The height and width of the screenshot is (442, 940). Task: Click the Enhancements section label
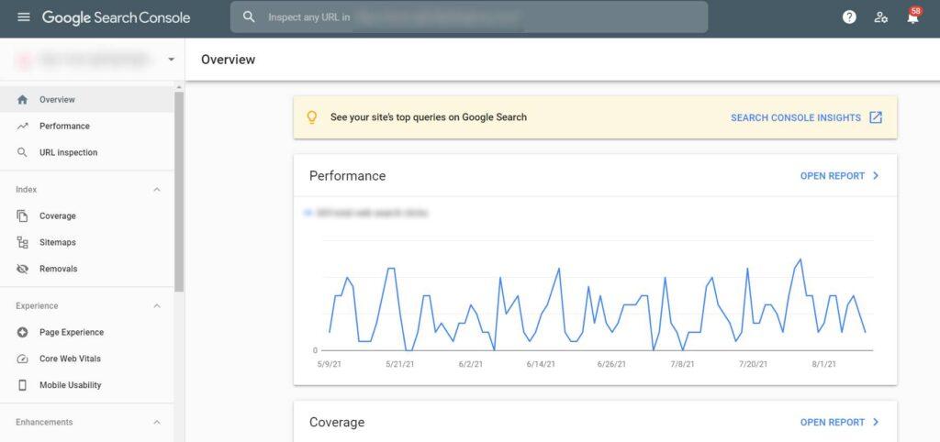pyautogui.click(x=44, y=422)
